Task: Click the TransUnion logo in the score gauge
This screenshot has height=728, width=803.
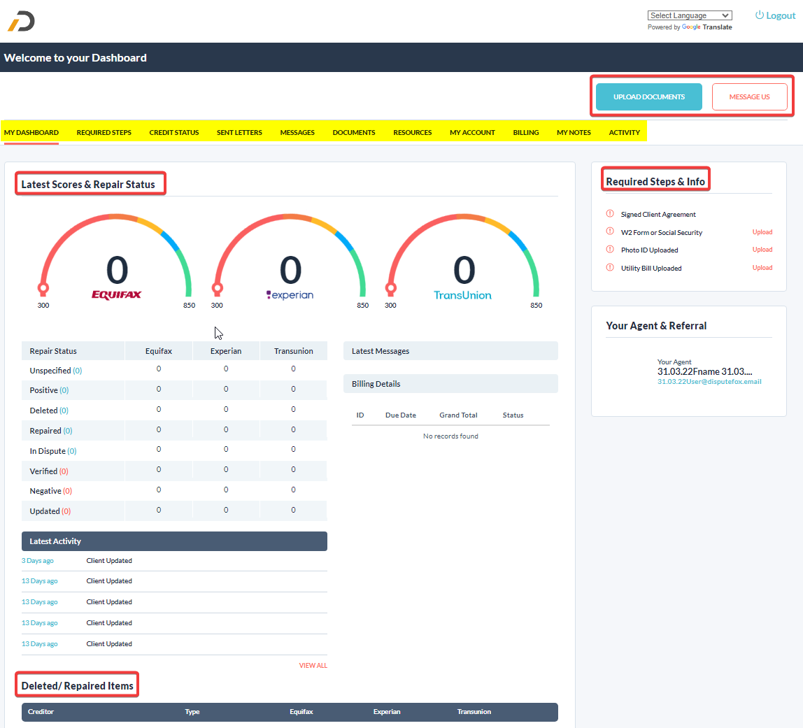Action: point(463,295)
